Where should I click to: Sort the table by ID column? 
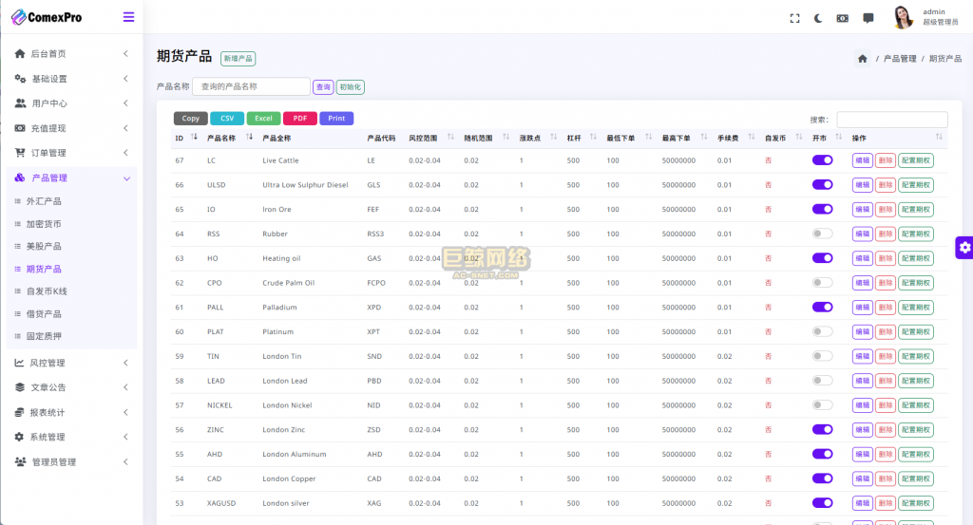(x=185, y=138)
